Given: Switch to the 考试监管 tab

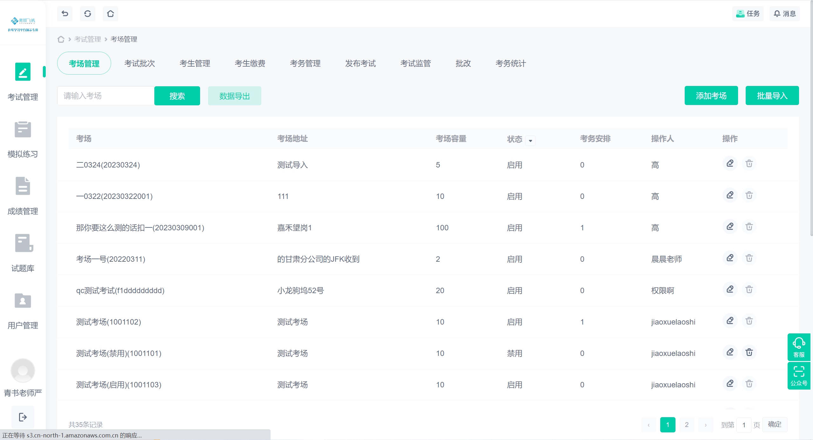Looking at the screenshot, I should [x=416, y=63].
